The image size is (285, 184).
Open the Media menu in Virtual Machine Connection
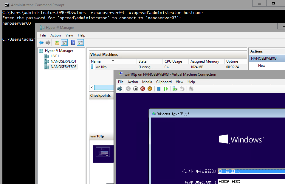coord(147,82)
